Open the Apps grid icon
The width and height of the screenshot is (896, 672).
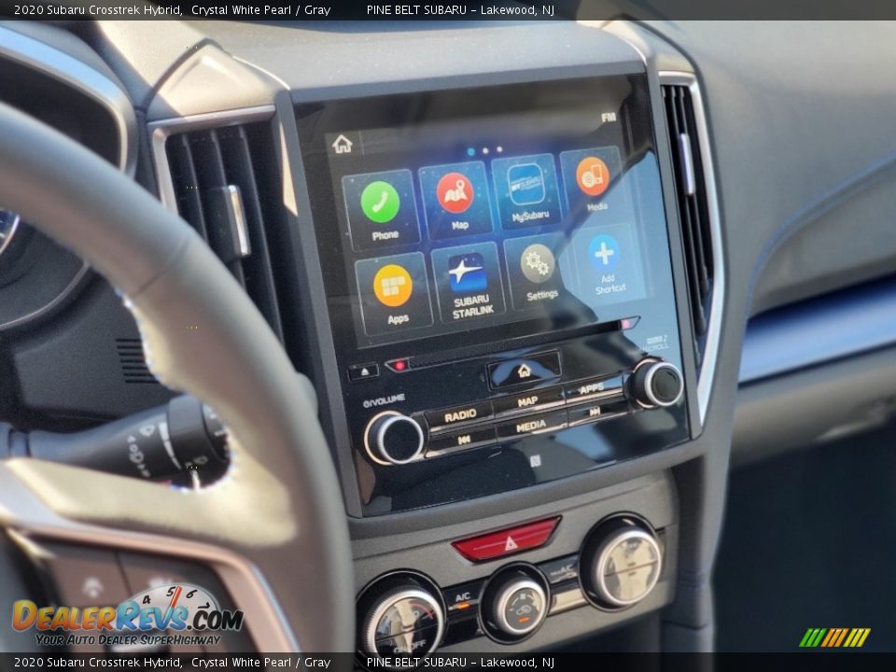(x=396, y=285)
